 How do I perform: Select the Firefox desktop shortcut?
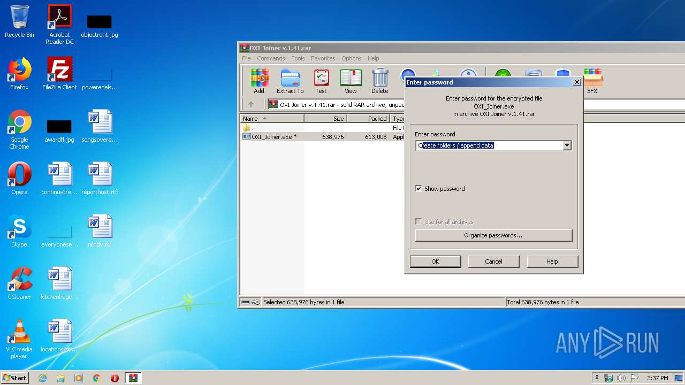(19, 74)
